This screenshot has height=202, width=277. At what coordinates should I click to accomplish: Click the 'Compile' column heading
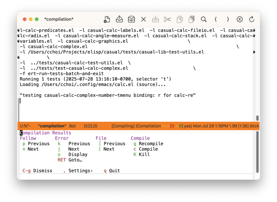(x=140, y=138)
